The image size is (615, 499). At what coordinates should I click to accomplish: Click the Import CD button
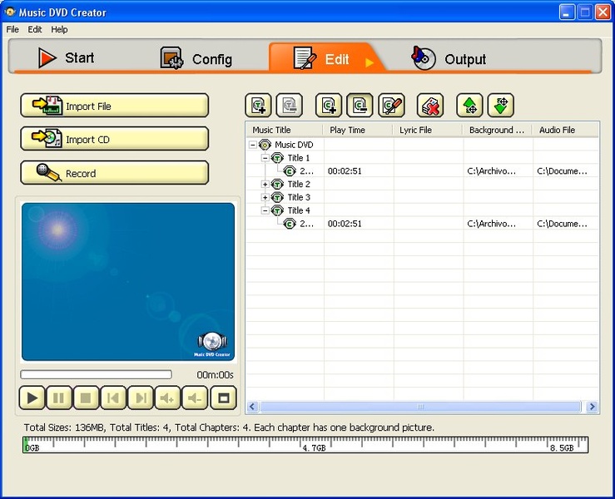pyautogui.click(x=114, y=139)
